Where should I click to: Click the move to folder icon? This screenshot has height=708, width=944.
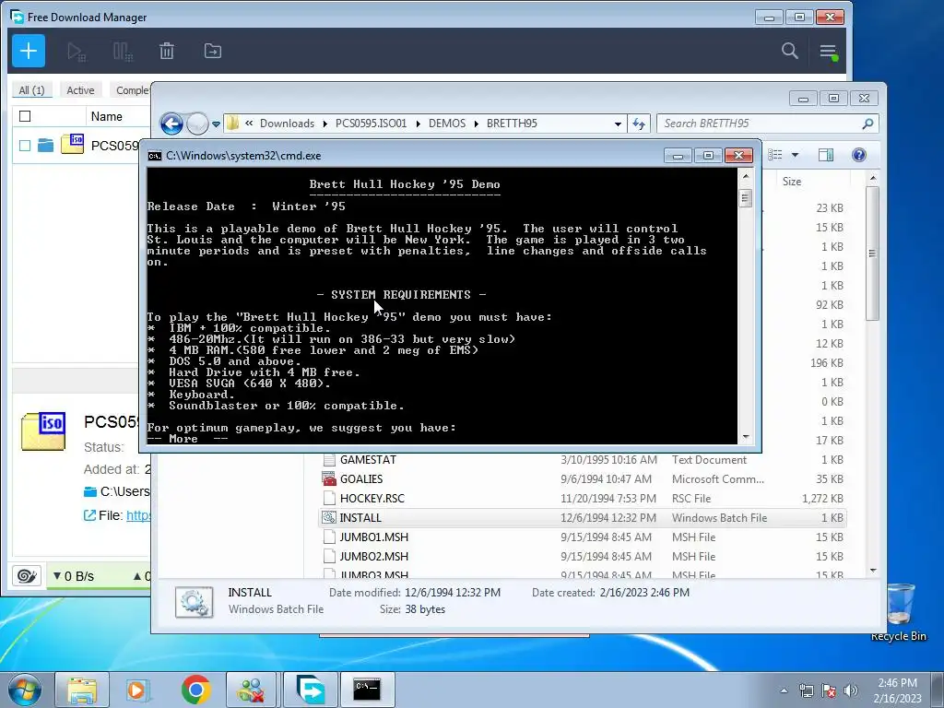(x=213, y=52)
